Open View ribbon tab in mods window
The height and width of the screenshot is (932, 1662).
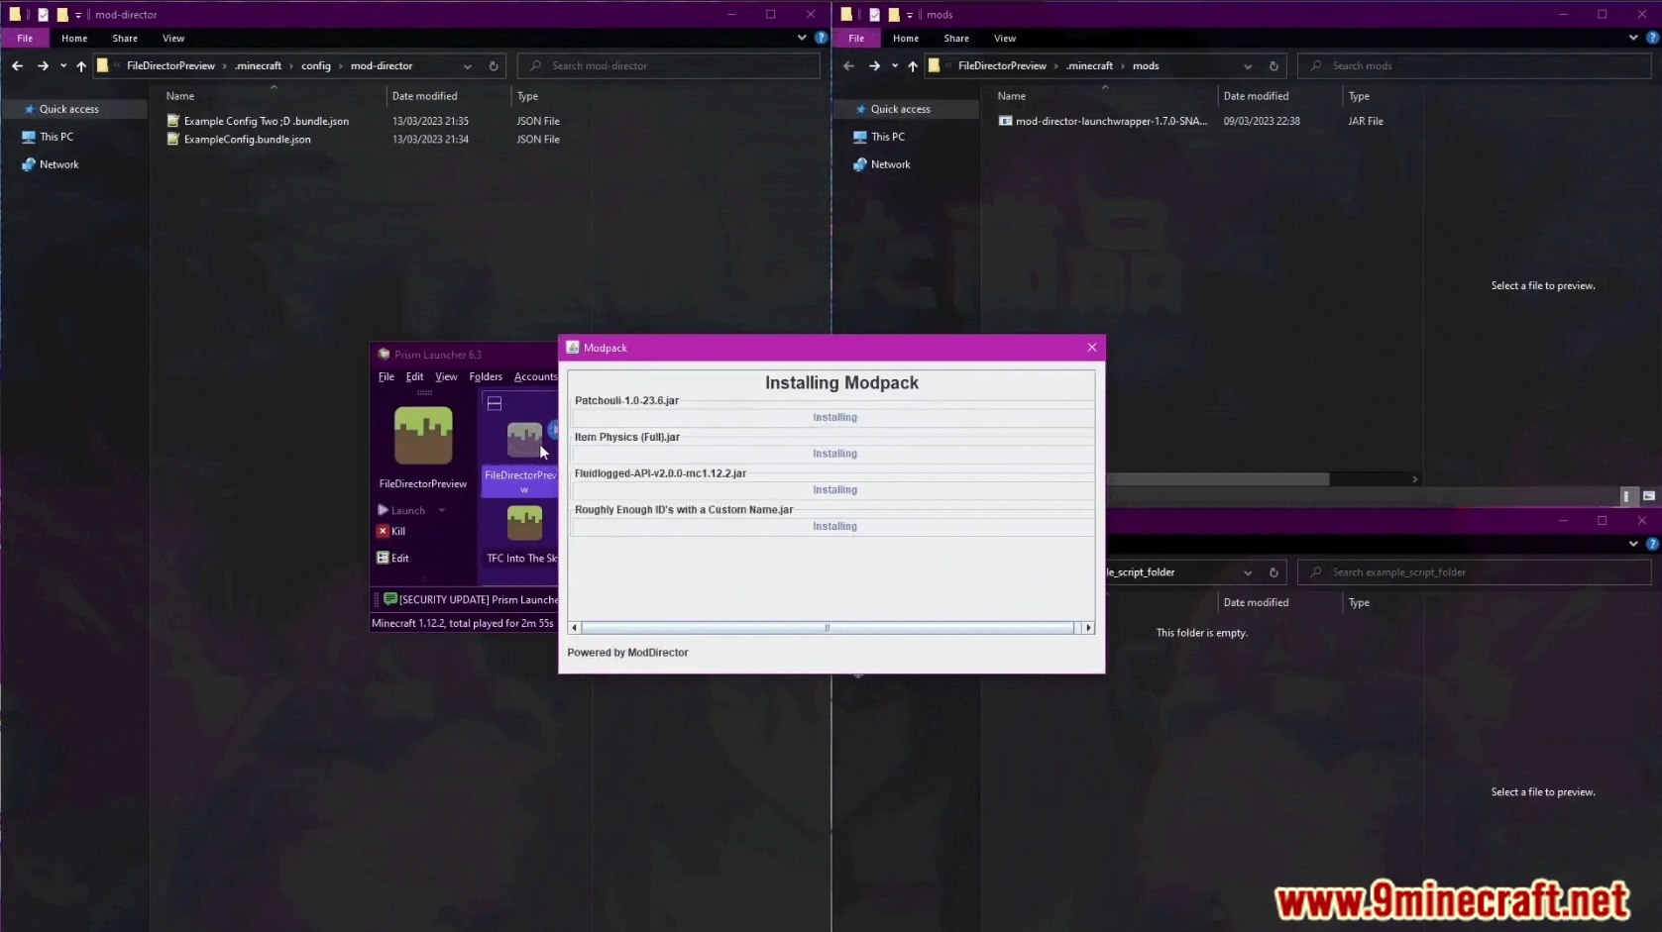[x=1005, y=39]
